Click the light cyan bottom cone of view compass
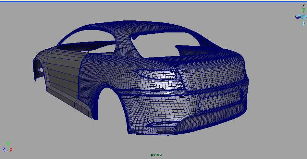 (304, 23)
